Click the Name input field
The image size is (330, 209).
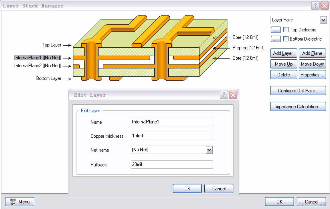point(172,122)
